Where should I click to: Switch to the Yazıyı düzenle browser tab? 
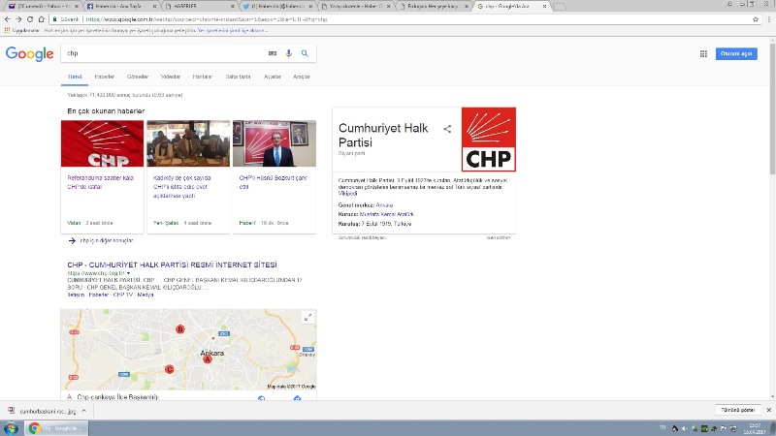[x=355, y=7]
